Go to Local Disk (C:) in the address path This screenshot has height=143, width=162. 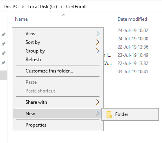[42, 7]
